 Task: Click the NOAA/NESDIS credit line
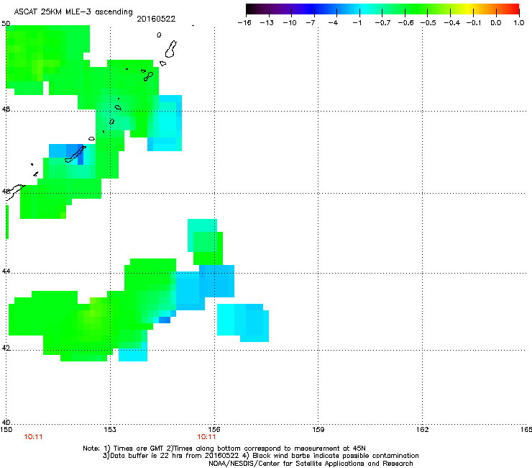coord(311,464)
